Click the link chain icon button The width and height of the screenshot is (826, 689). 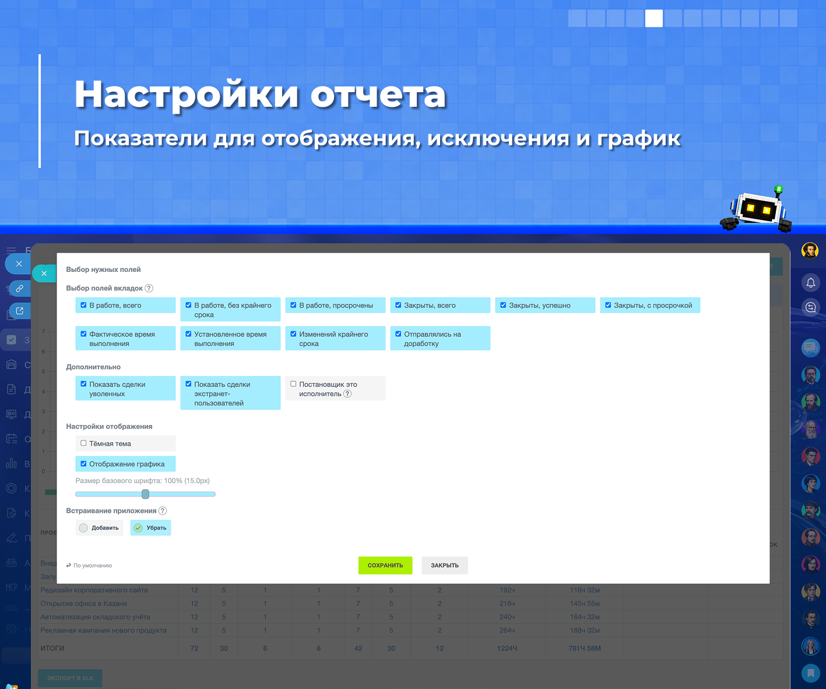[x=19, y=288]
